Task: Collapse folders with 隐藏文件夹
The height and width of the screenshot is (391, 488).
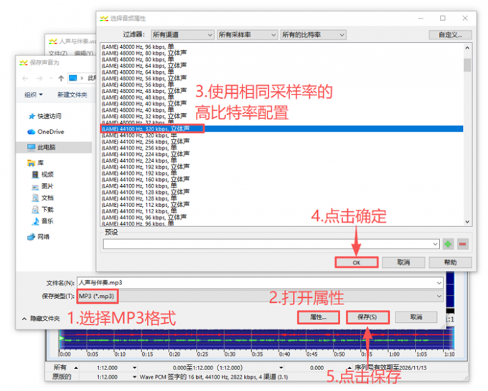Action: click(x=41, y=319)
